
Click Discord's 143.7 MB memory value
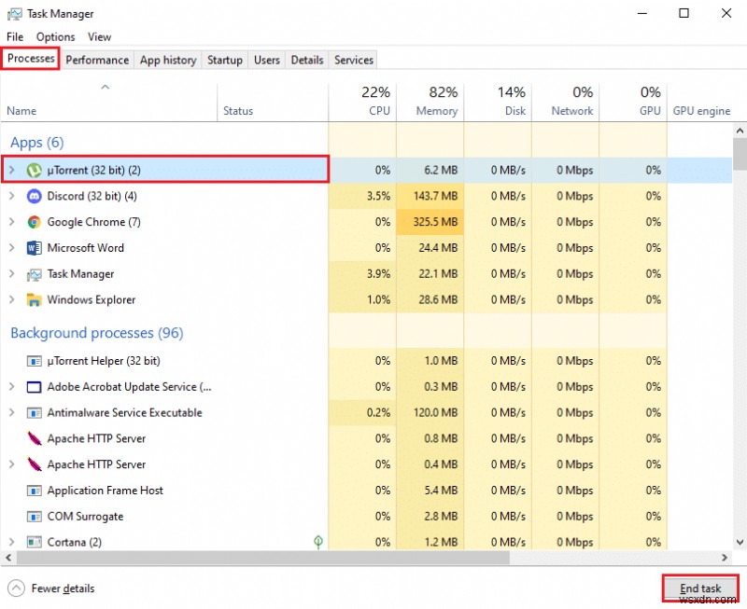(435, 196)
